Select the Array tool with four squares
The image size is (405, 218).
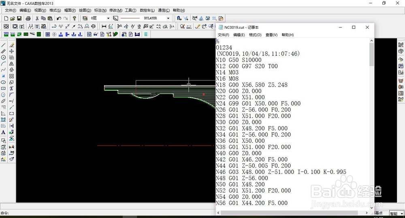(x=11, y=76)
